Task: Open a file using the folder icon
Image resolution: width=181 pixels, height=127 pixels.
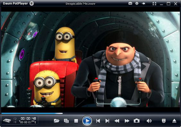Action: (57, 121)
